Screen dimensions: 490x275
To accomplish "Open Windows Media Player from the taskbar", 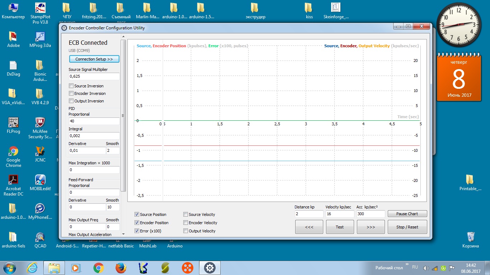I will [x=76, y=268].
